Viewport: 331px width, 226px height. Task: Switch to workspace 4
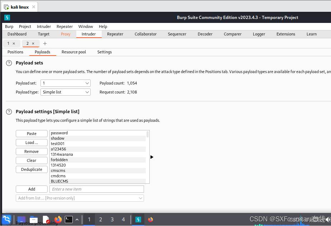(123, 220)
